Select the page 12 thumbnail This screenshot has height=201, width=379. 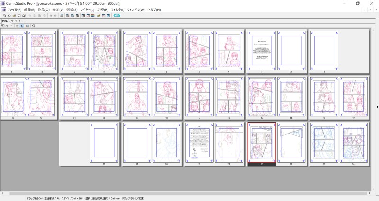(x=353, y=96)
